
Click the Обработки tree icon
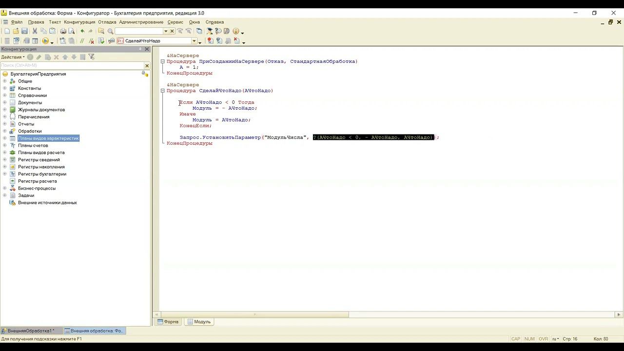point(13,131)
